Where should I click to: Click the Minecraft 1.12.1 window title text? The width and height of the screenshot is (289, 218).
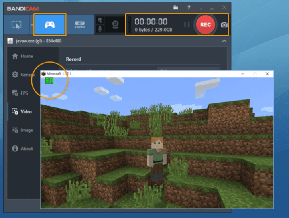59,74
